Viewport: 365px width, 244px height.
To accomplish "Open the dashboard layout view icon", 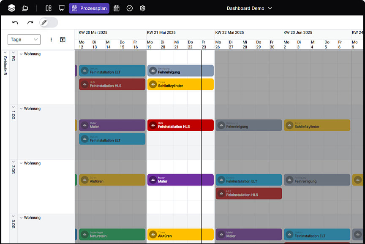I will [x=49, y=8].
